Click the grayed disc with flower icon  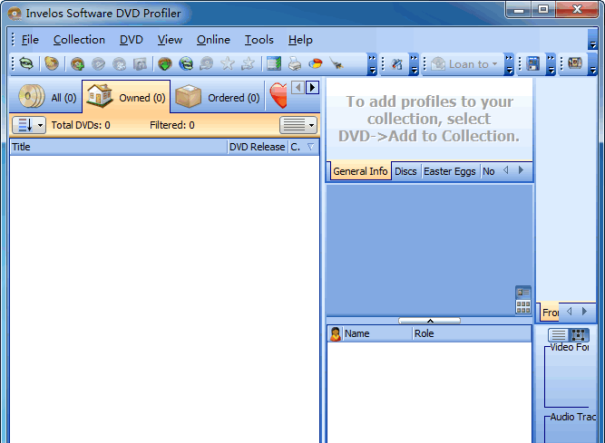click(x=119, y=64)
